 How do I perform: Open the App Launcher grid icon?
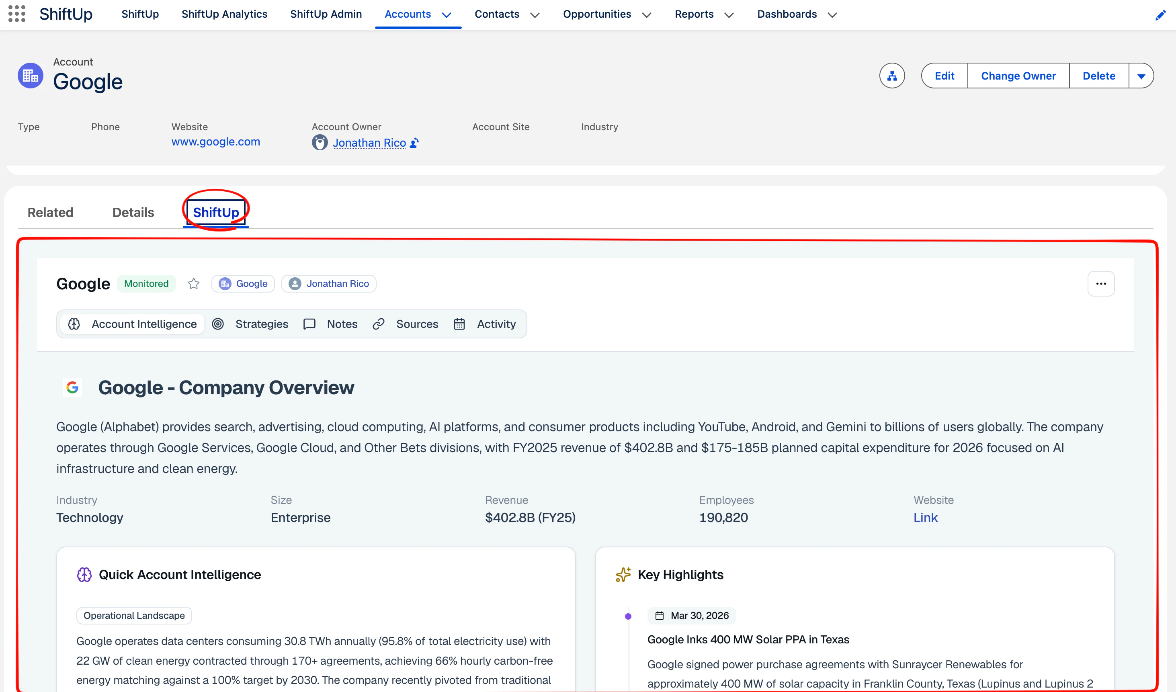17,14
